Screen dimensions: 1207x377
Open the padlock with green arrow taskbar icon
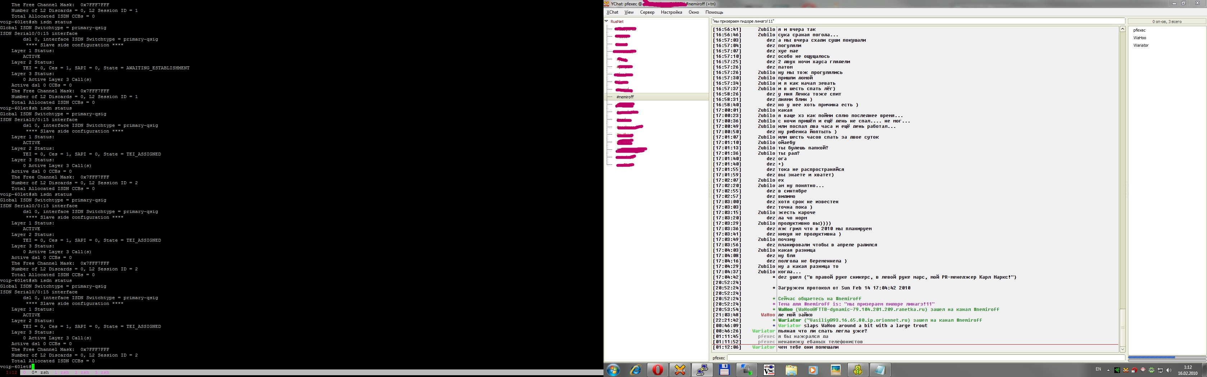tap(746, 370)
